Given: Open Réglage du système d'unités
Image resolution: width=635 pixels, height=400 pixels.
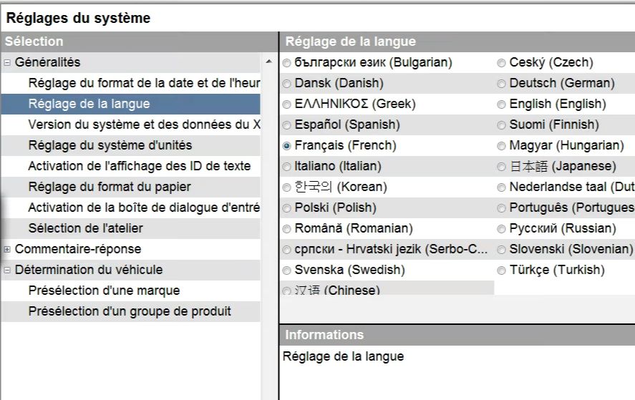Looking at the screenshot, I should 131,145.
